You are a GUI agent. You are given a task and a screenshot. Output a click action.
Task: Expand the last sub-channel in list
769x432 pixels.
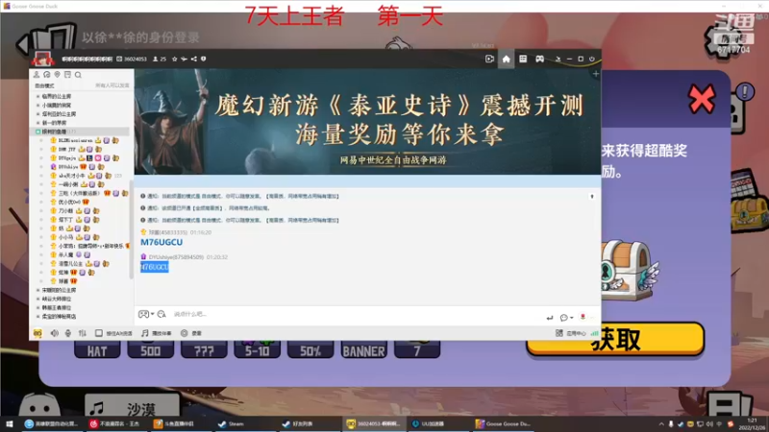[37, 317]
